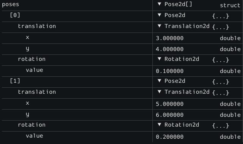Click the rotation value 0.100000

click(169, 71)
